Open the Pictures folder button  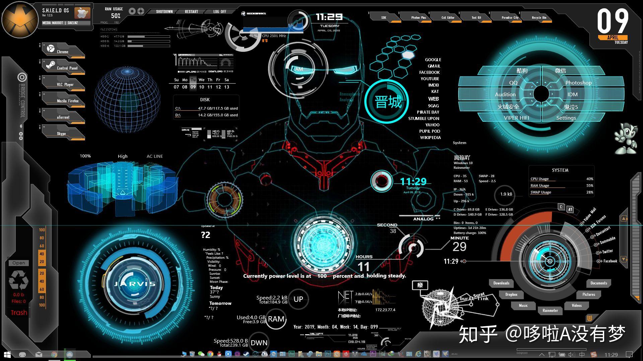pos(589,294)
